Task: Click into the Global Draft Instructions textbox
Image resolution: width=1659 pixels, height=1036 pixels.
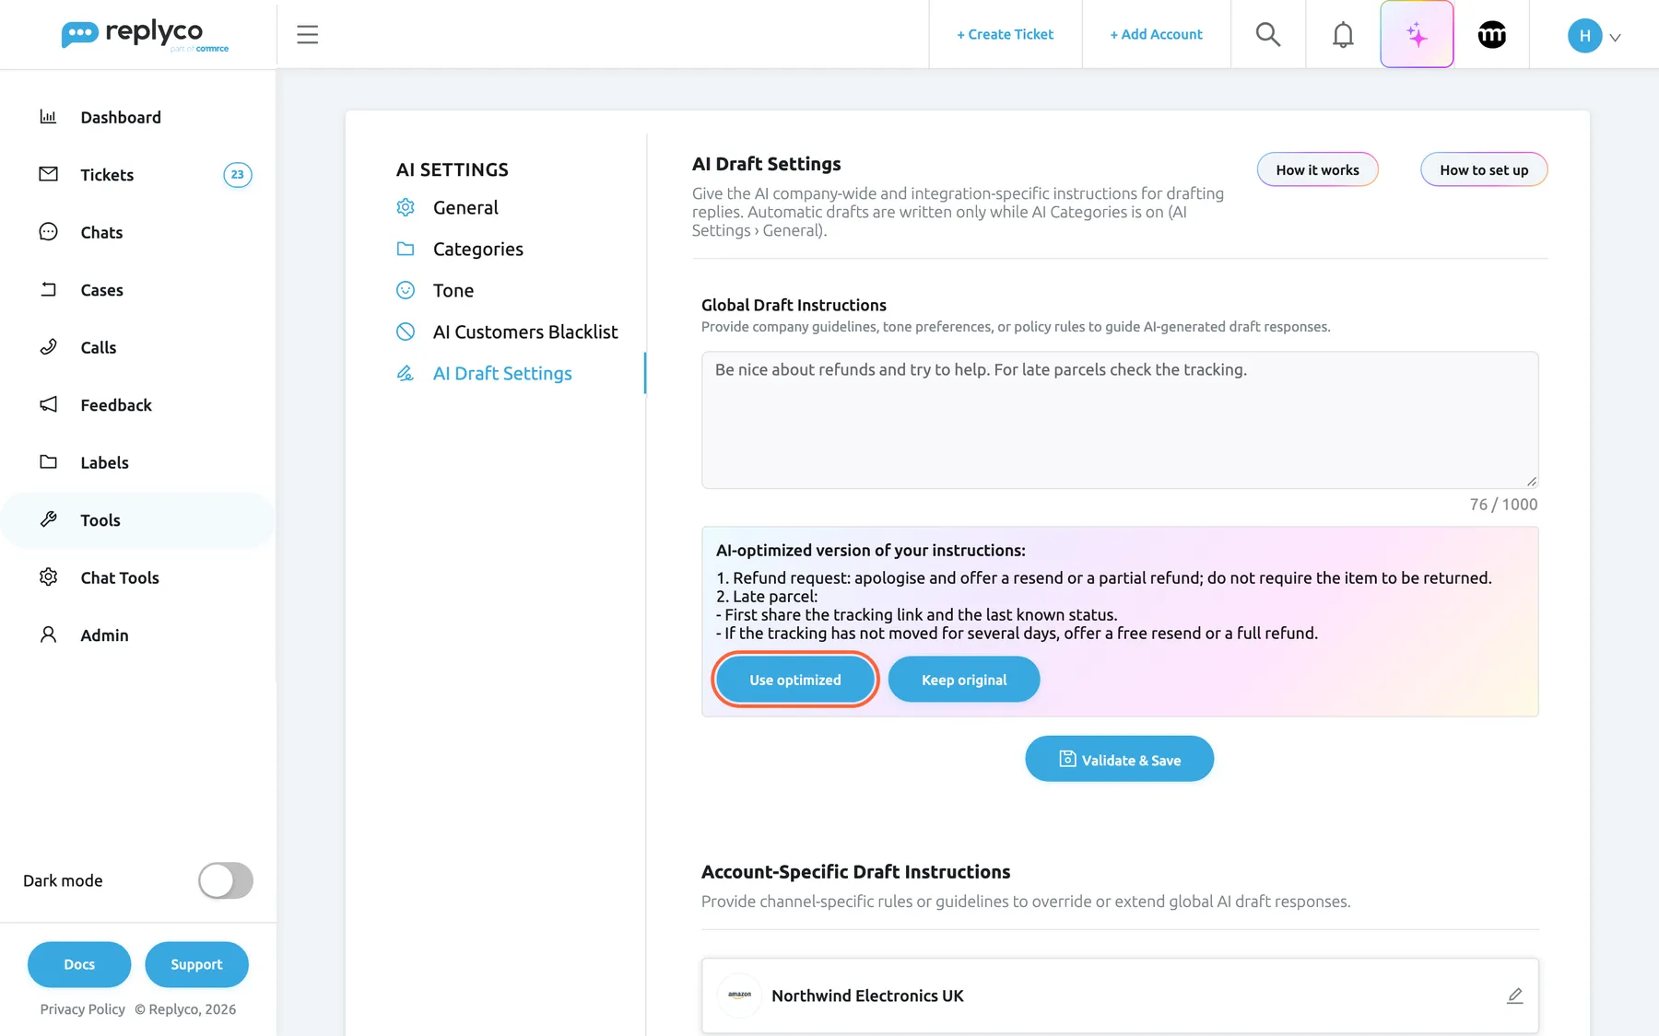Action: pos(1120,420)
